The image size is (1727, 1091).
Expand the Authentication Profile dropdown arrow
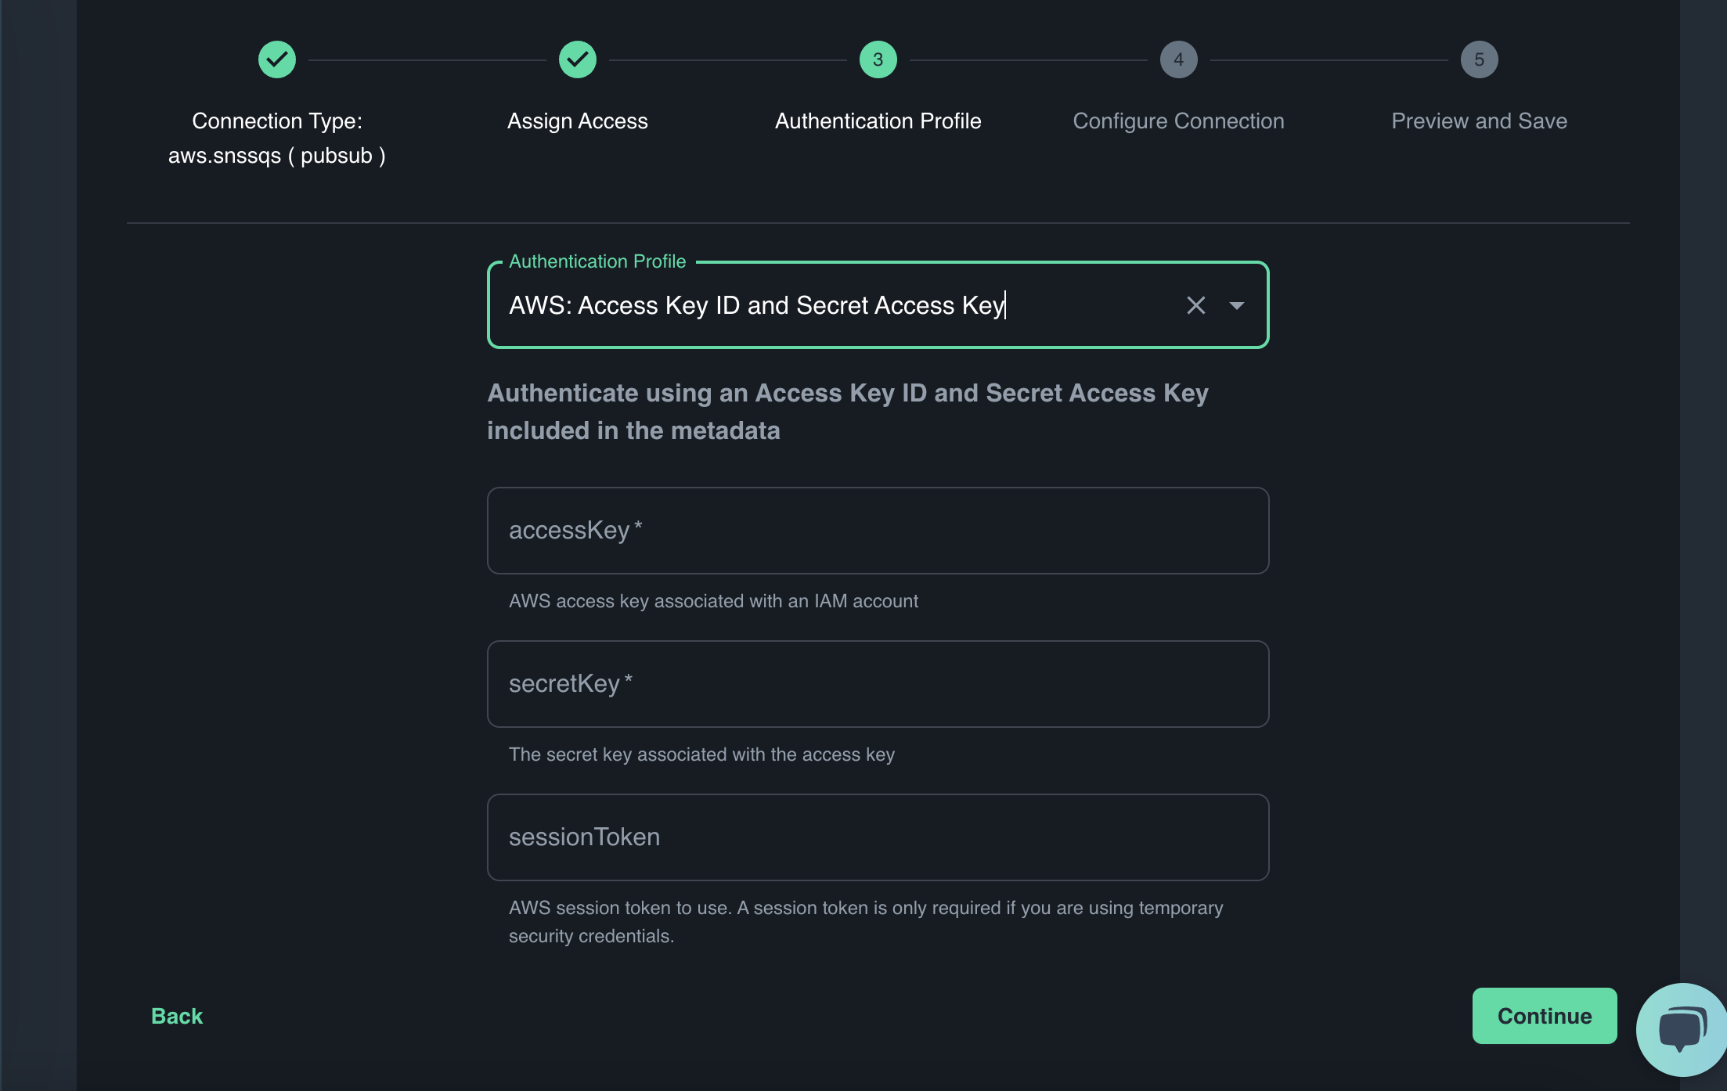(1236, 305)
